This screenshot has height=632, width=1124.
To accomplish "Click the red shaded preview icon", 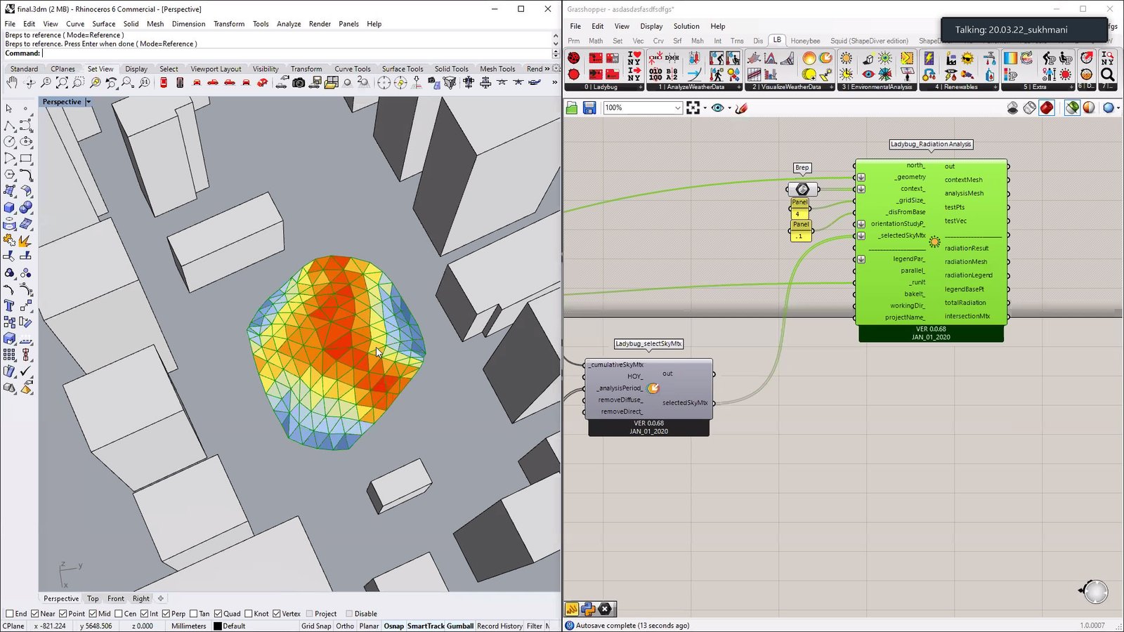I will tap(1047, 107).
